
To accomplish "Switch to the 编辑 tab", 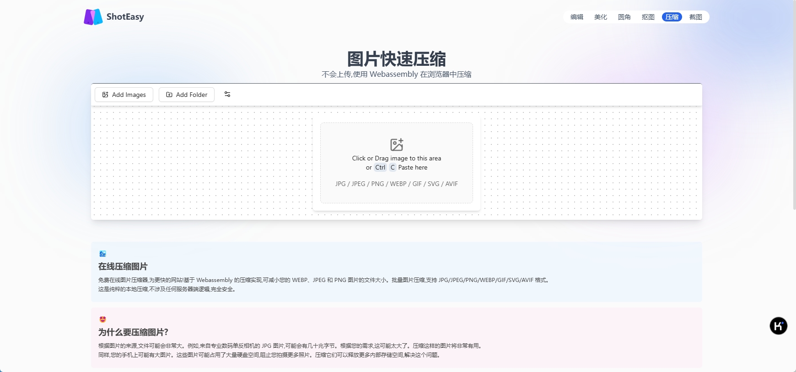I will click(x=577, y=17).
